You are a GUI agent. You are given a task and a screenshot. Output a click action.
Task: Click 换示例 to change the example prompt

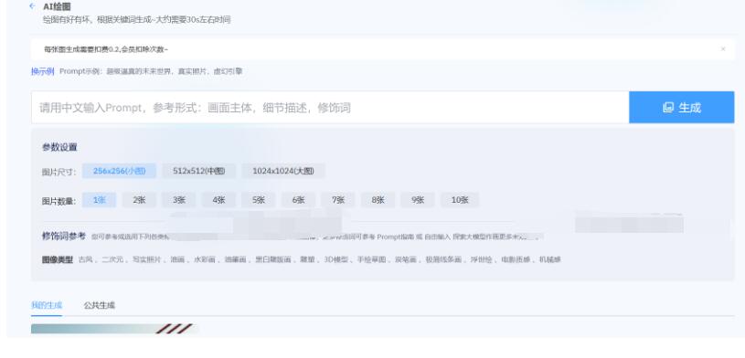click(x=42, y=72)
